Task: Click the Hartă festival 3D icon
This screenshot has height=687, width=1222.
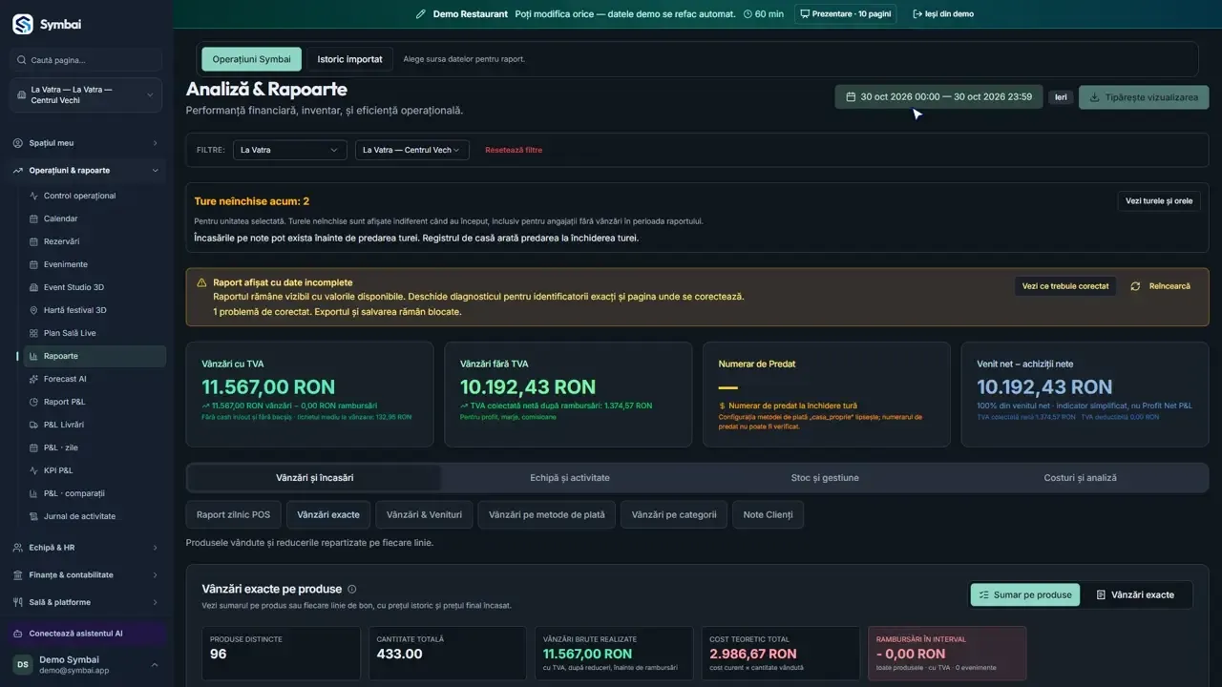Action: click(x=33, y=310)
